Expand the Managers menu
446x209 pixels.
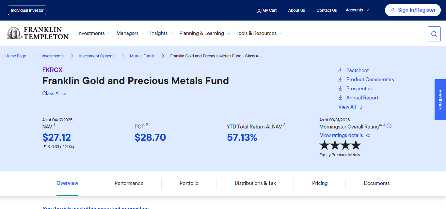(131, 33)
